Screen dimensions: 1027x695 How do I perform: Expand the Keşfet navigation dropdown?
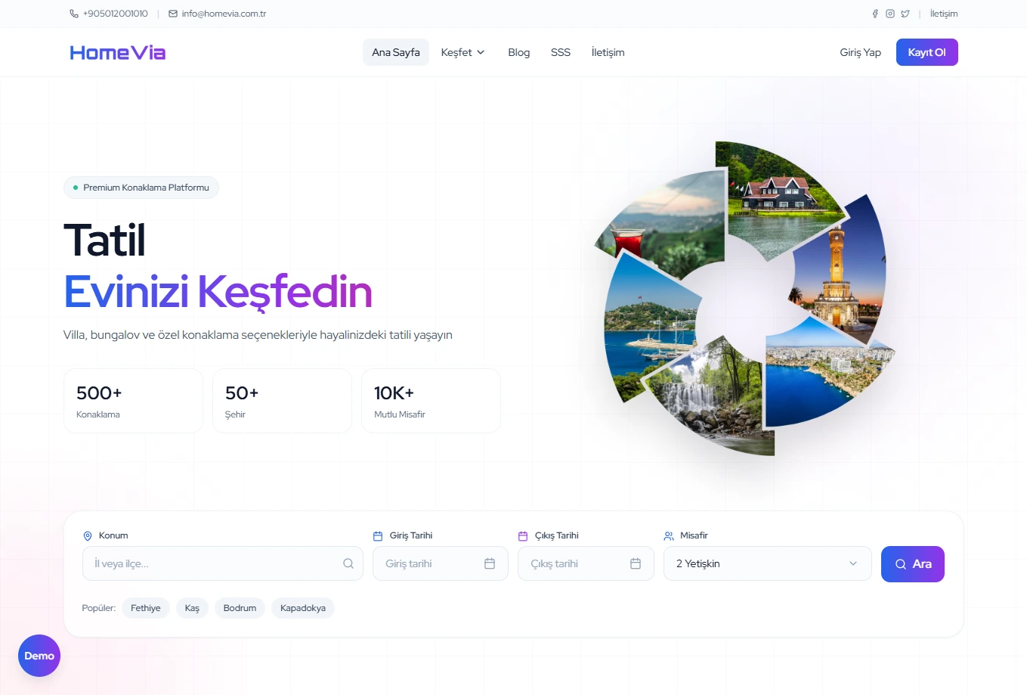click(x=462, y=52)
